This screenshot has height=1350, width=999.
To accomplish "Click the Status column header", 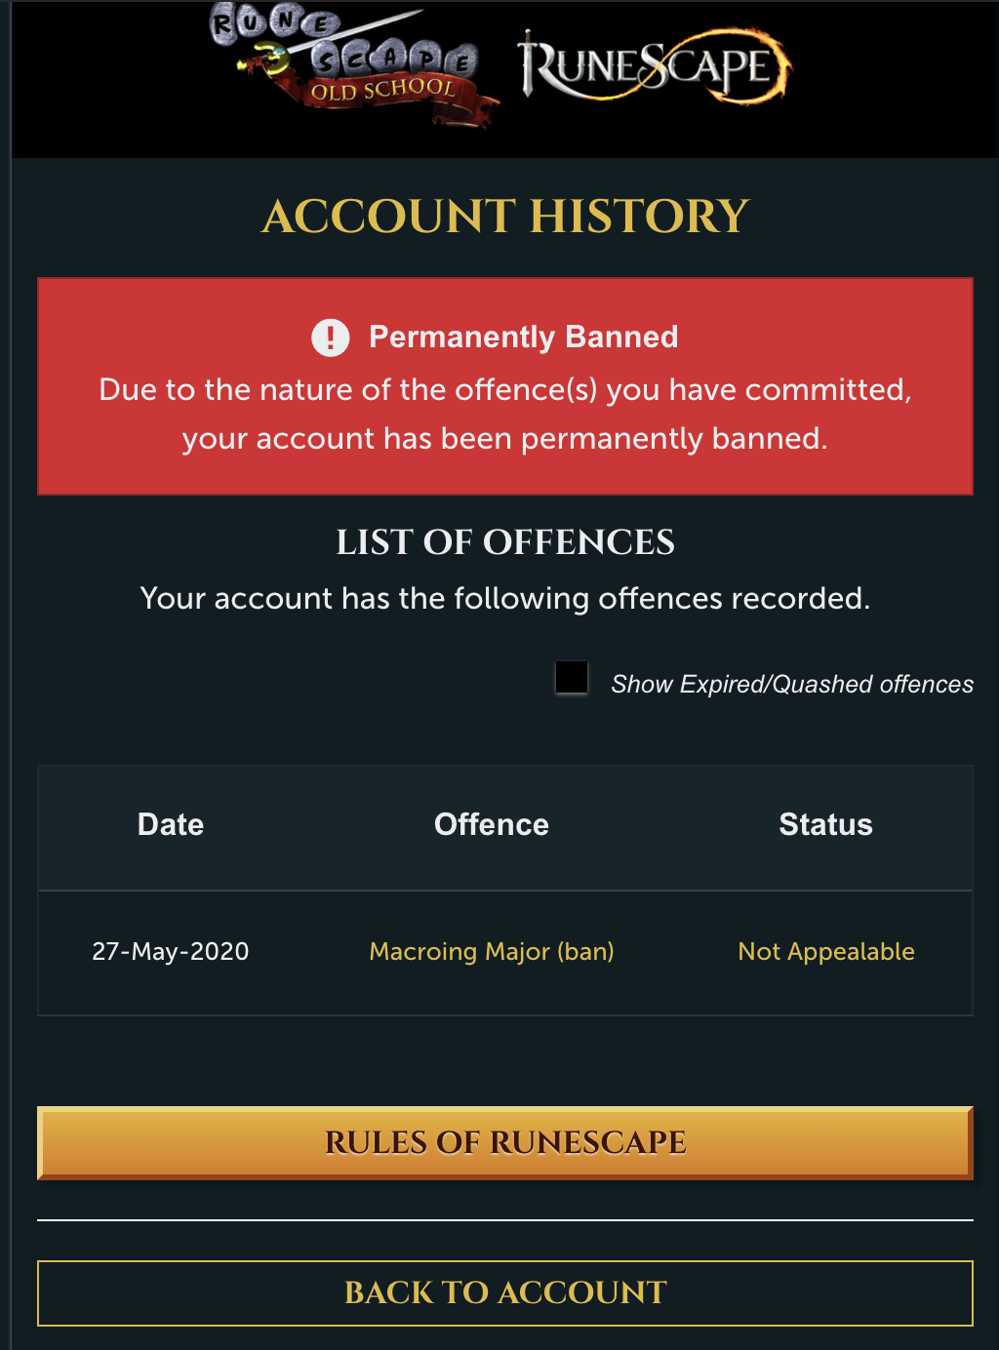I will coord(825,824).
